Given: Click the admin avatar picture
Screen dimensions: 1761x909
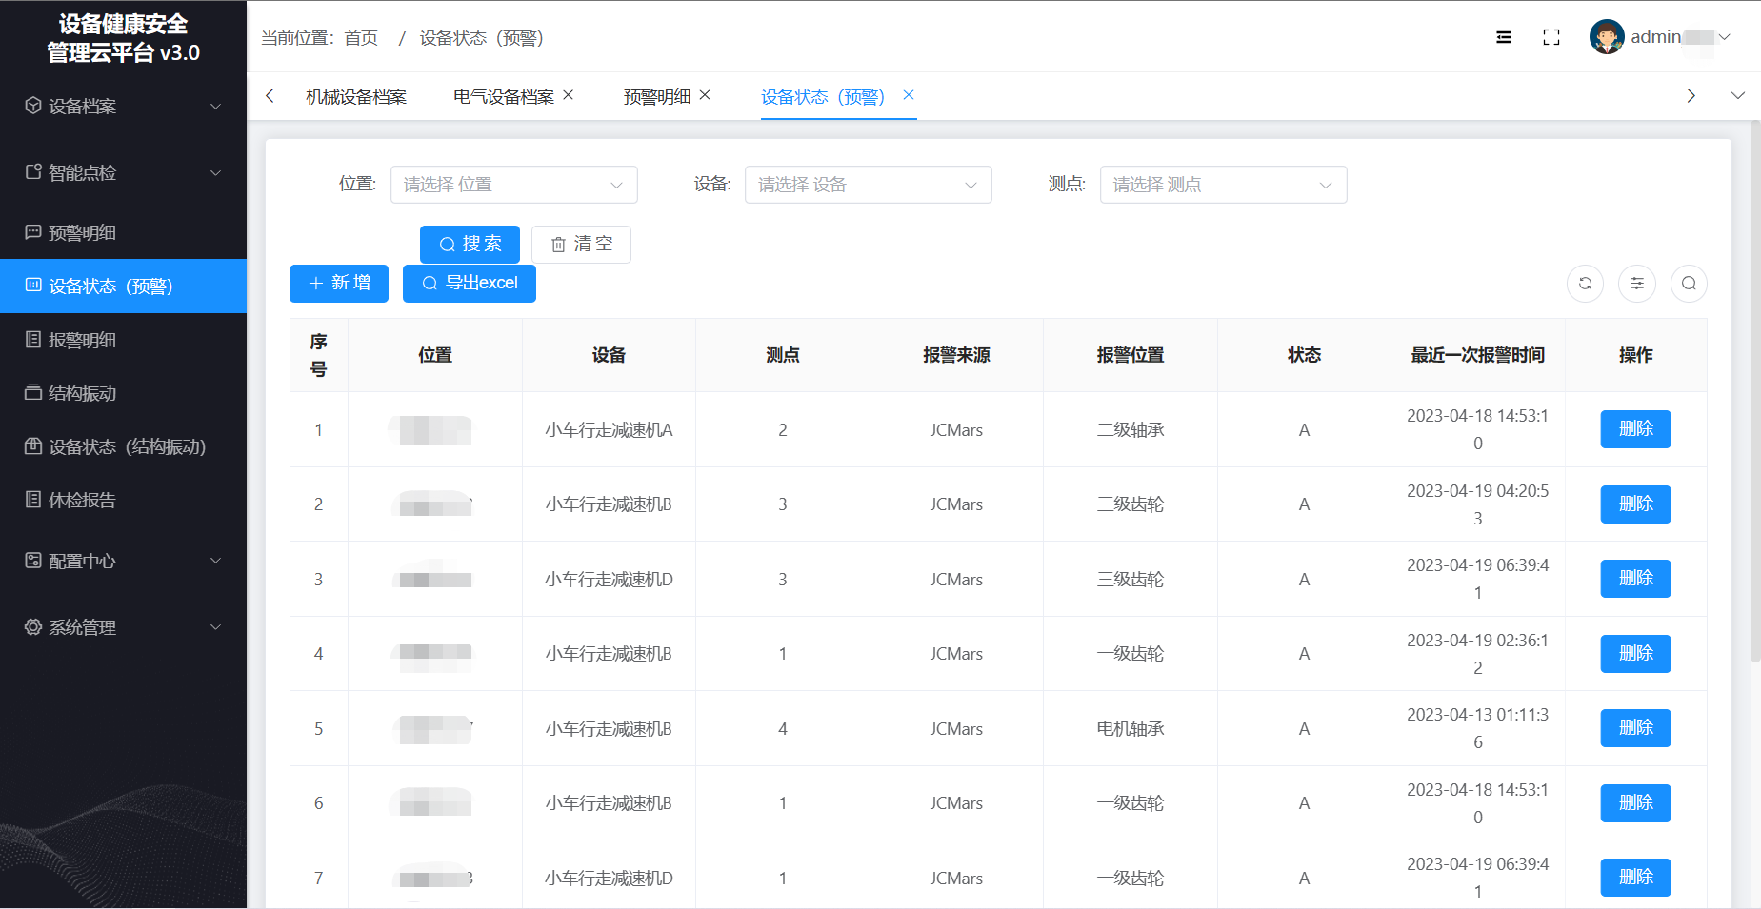Looking at the screenshot, I should coord(1606,37).
